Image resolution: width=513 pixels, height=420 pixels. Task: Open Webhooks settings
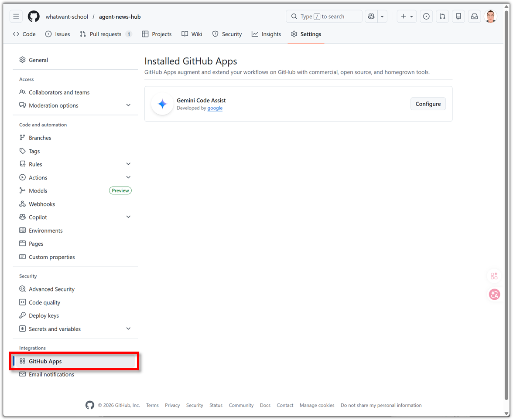coord(75,204)
